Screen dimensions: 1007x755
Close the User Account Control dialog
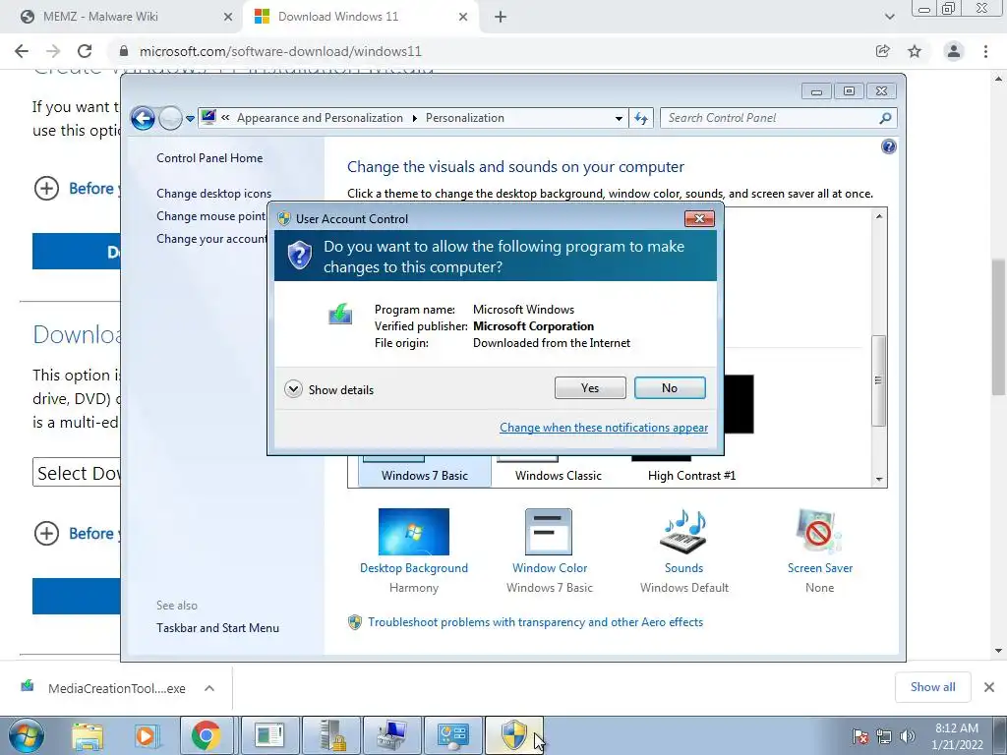(699, 219)
